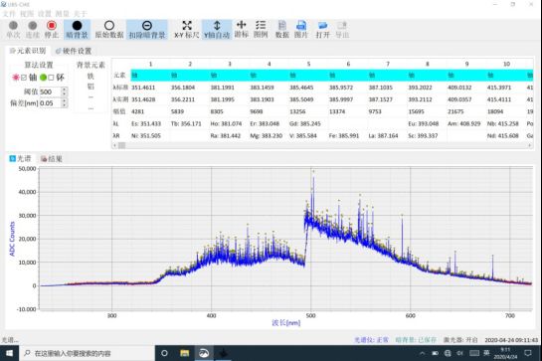Viewport: 542px width, 361px height.
Task: Click status text 激光器: 开启
Action: point(460,340)
